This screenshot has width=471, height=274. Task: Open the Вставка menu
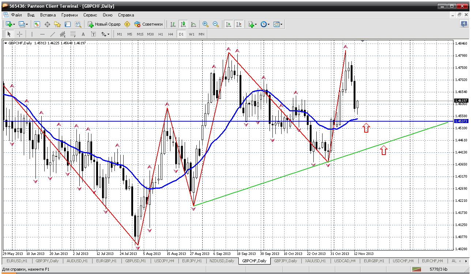click(48, 15)
